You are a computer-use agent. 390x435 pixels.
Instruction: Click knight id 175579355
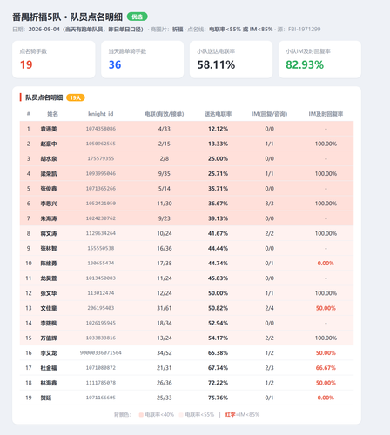pos(101,158)
